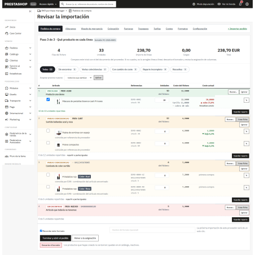Click the Pago credit card icon
This screenshot has width=255, height=255.
(x=7, y=107)
